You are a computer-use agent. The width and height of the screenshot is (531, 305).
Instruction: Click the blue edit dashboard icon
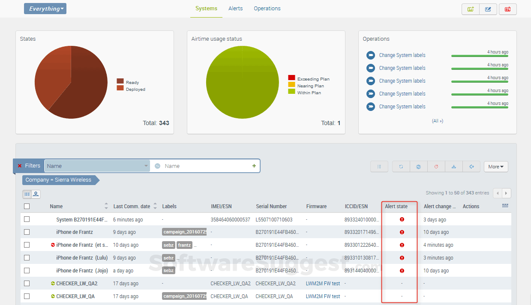tap(488, 9)
